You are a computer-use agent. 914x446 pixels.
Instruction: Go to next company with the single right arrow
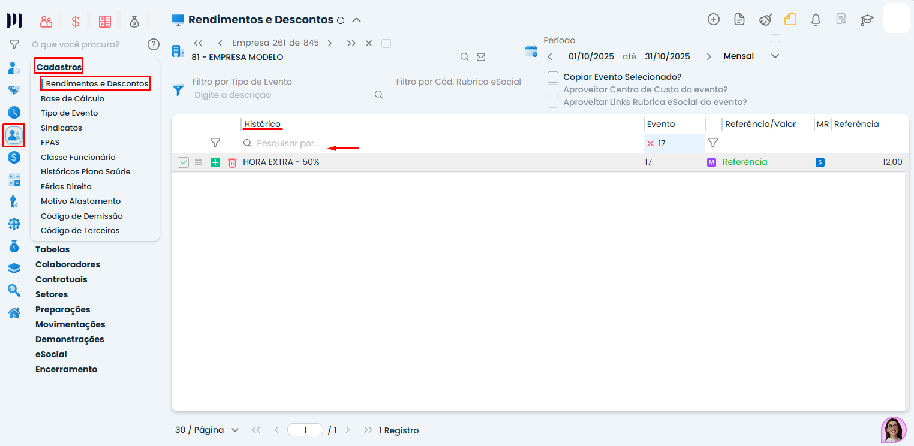330,43
